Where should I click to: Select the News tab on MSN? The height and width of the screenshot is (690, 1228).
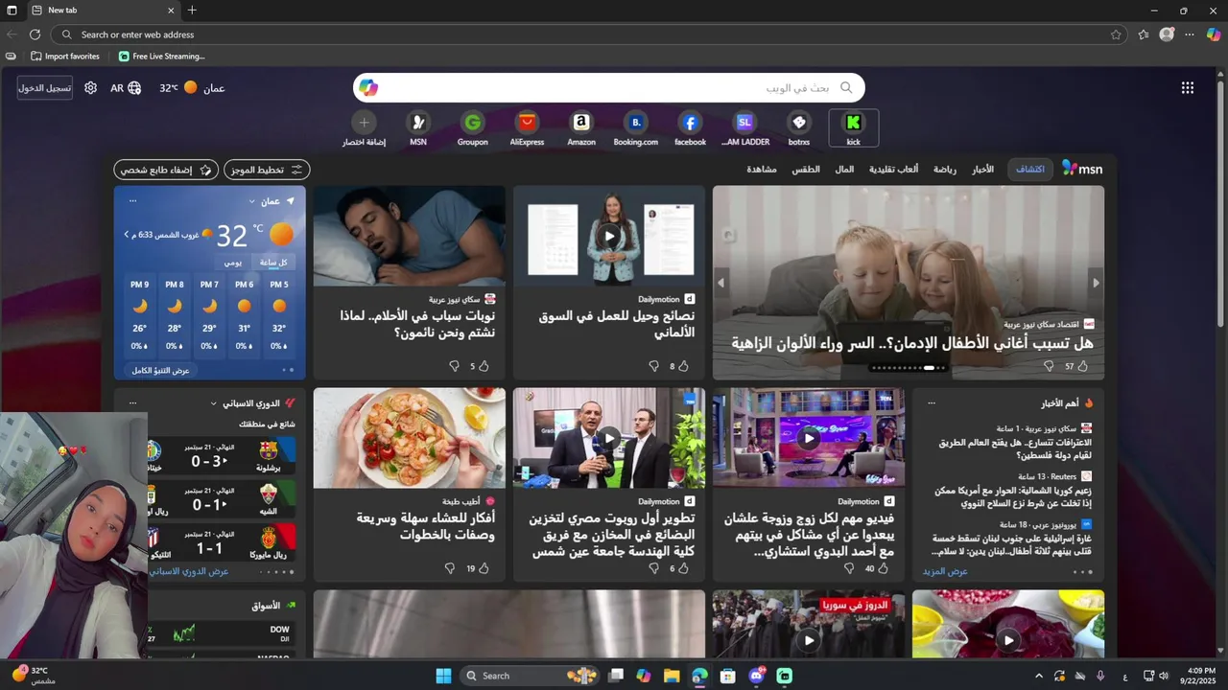click(x=982, y=170)
